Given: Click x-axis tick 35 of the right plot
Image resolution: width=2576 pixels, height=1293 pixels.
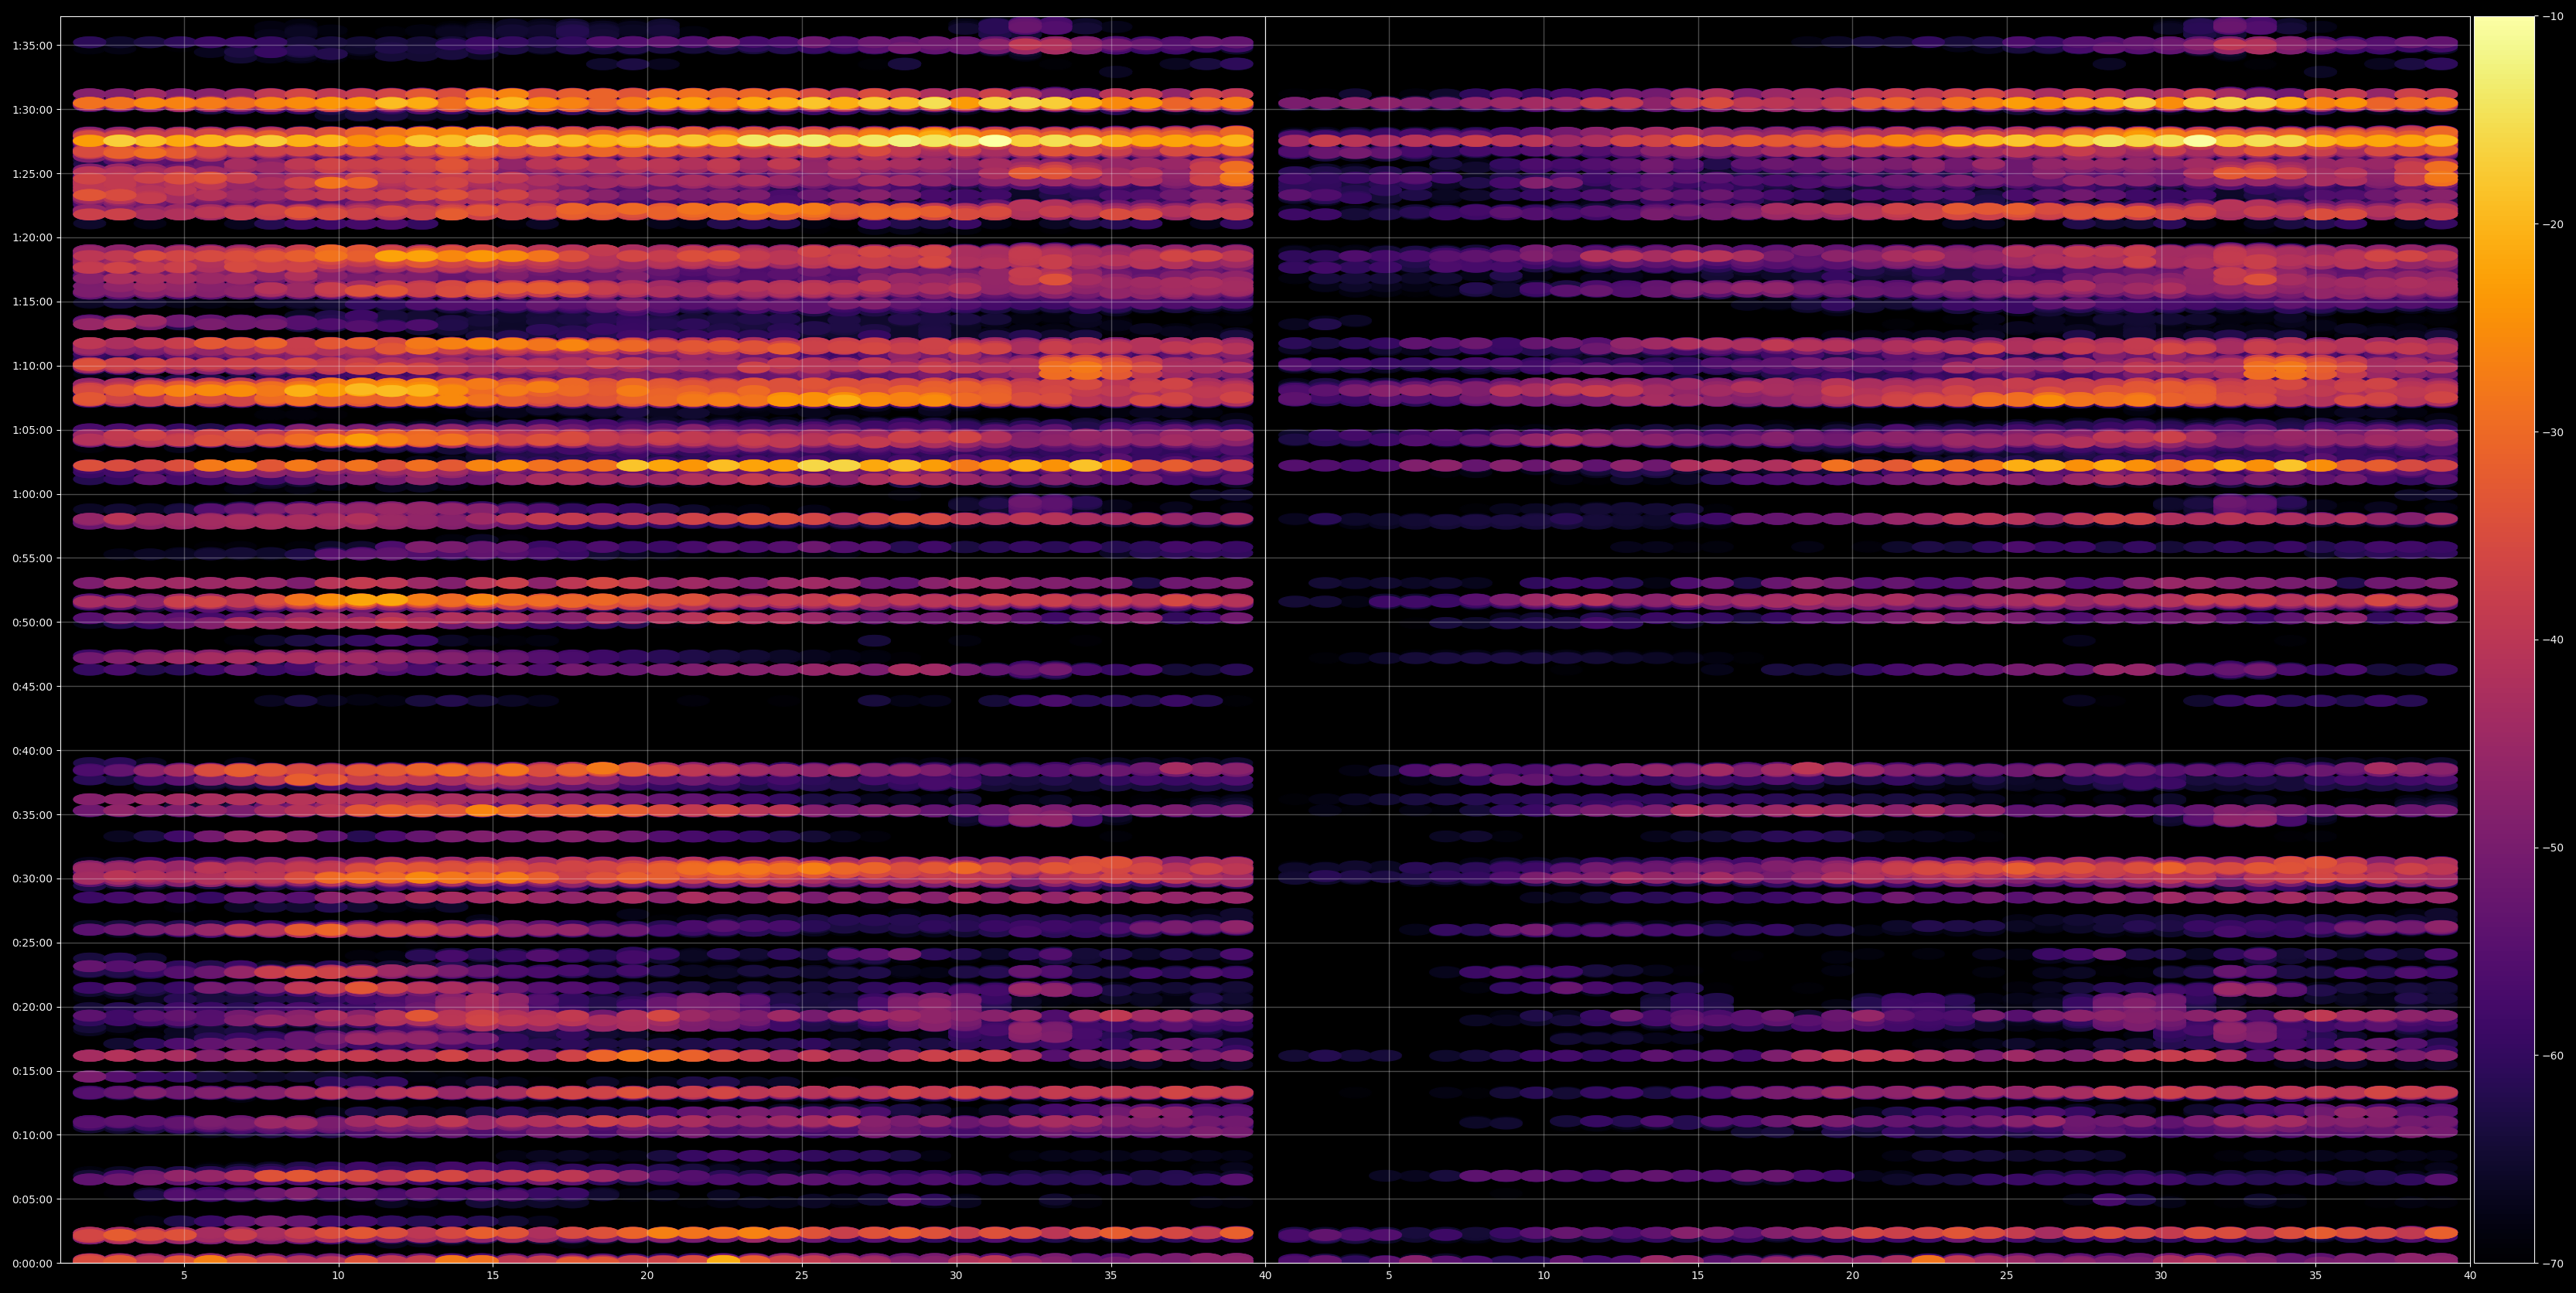Looking at the screenshot, I should click(2316, 1276).
